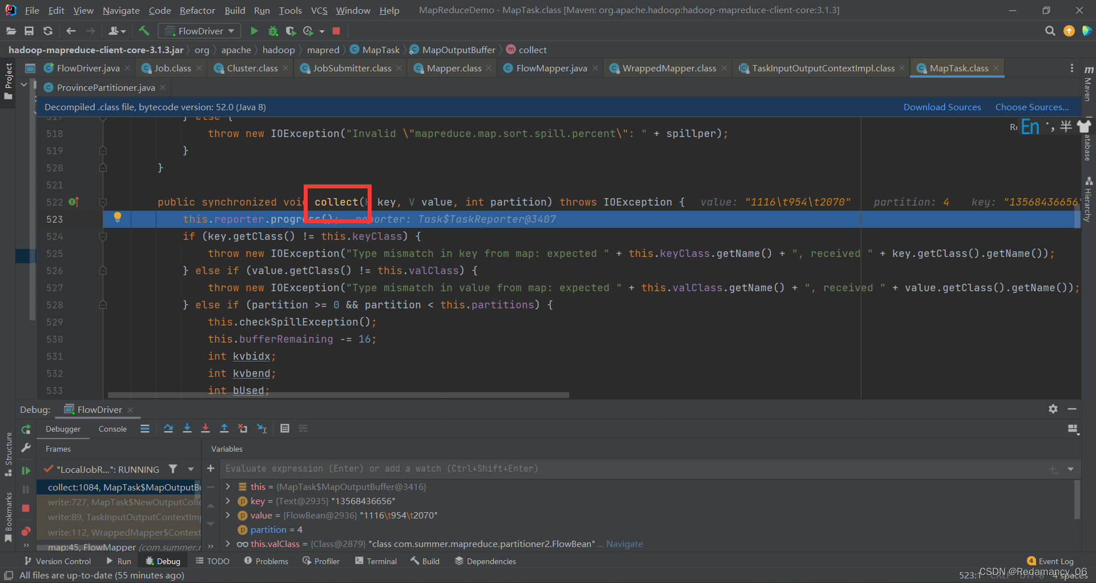Switch to the Console tab in Debug
The image size is (1096, 583).
tap(112, 429)
